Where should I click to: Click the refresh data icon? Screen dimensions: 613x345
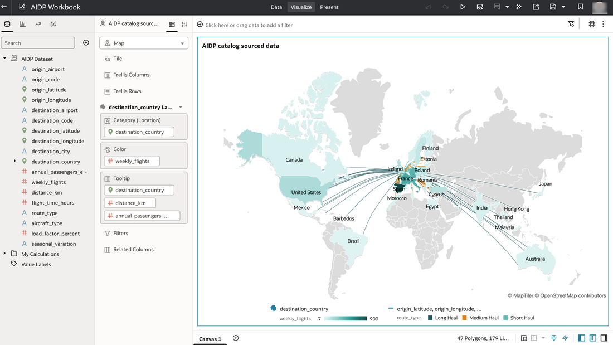tap(480, 7)
